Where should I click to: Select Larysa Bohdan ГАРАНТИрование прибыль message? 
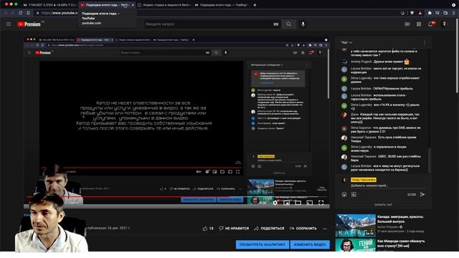pyautogui.click(x=377, y=89)
